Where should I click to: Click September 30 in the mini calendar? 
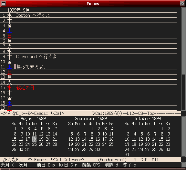[98, 149]
